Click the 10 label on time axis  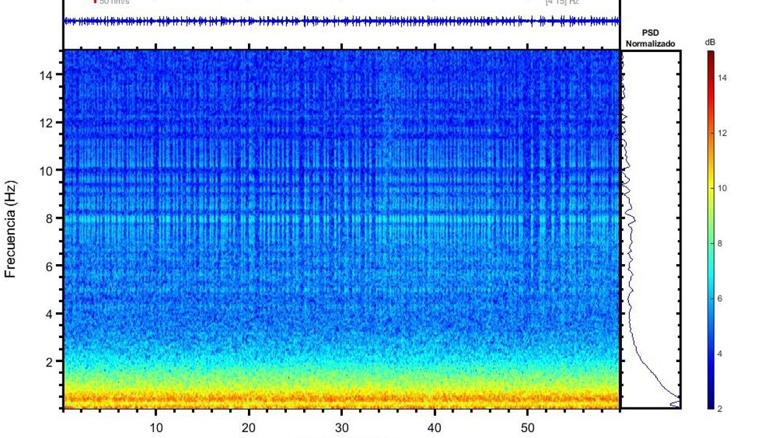click(156, 428)
